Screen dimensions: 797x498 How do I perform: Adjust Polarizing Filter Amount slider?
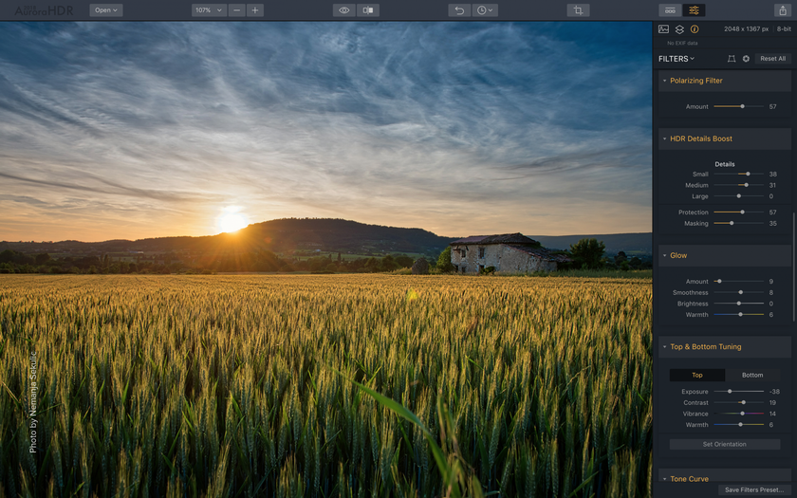click(738, 106)
